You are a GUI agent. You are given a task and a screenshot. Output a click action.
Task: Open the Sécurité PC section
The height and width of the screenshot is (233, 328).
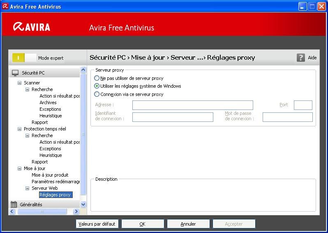(45, 73)
